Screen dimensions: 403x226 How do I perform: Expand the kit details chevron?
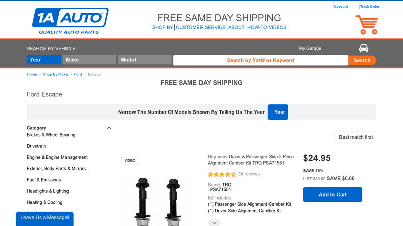coord(214,223)
